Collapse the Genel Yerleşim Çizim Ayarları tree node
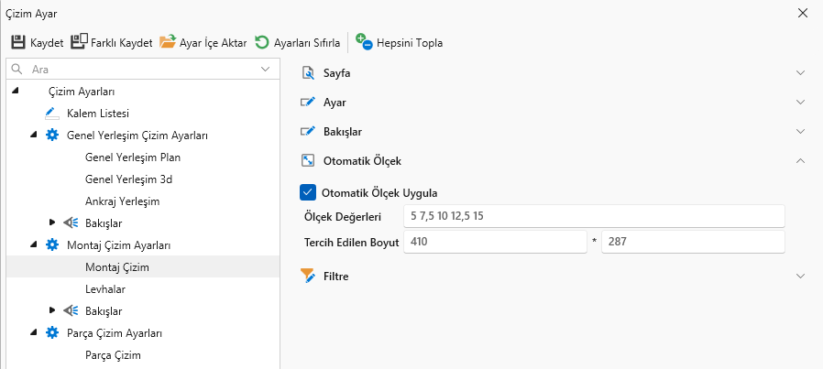 coord(34,136)
